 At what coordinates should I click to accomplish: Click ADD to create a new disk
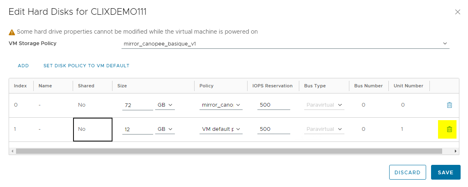click(23, 66)
